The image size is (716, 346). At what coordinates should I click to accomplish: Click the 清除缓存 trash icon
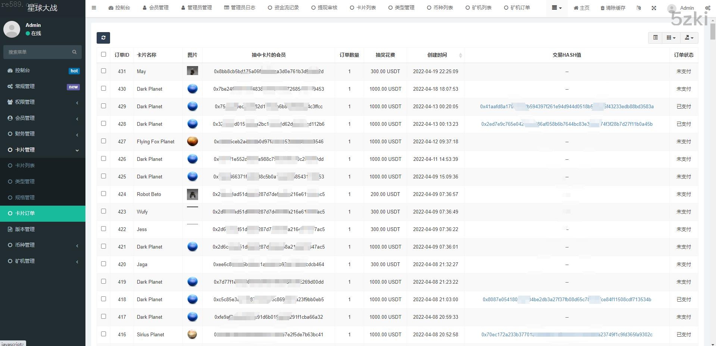[603, 8]
